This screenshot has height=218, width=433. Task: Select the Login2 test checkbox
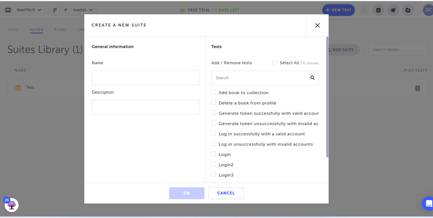click(x=214, y=164)
